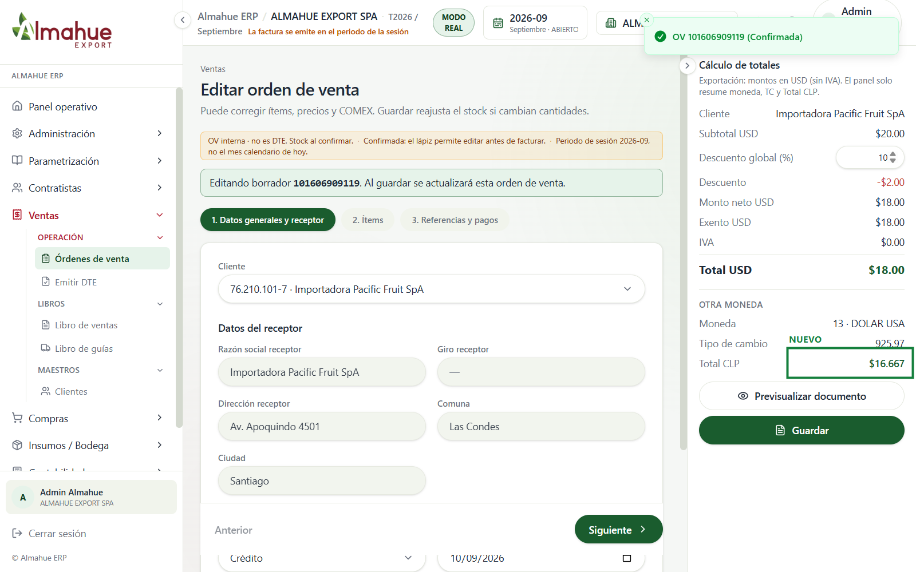The height and width of the screenshot is (572, 916).
Task: Click the Dirección receptor field
Action: coord(322,426)
